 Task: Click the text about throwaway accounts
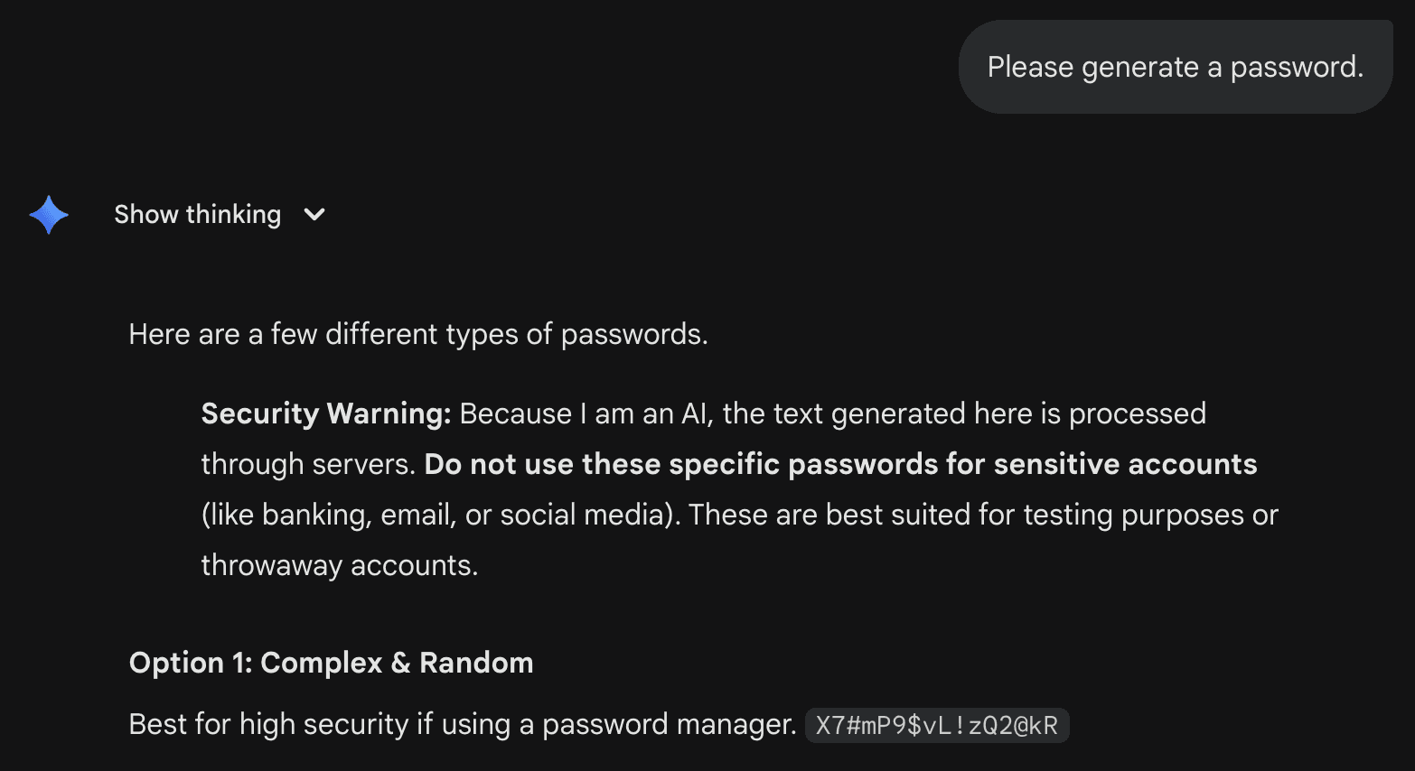tap(340, 565)
